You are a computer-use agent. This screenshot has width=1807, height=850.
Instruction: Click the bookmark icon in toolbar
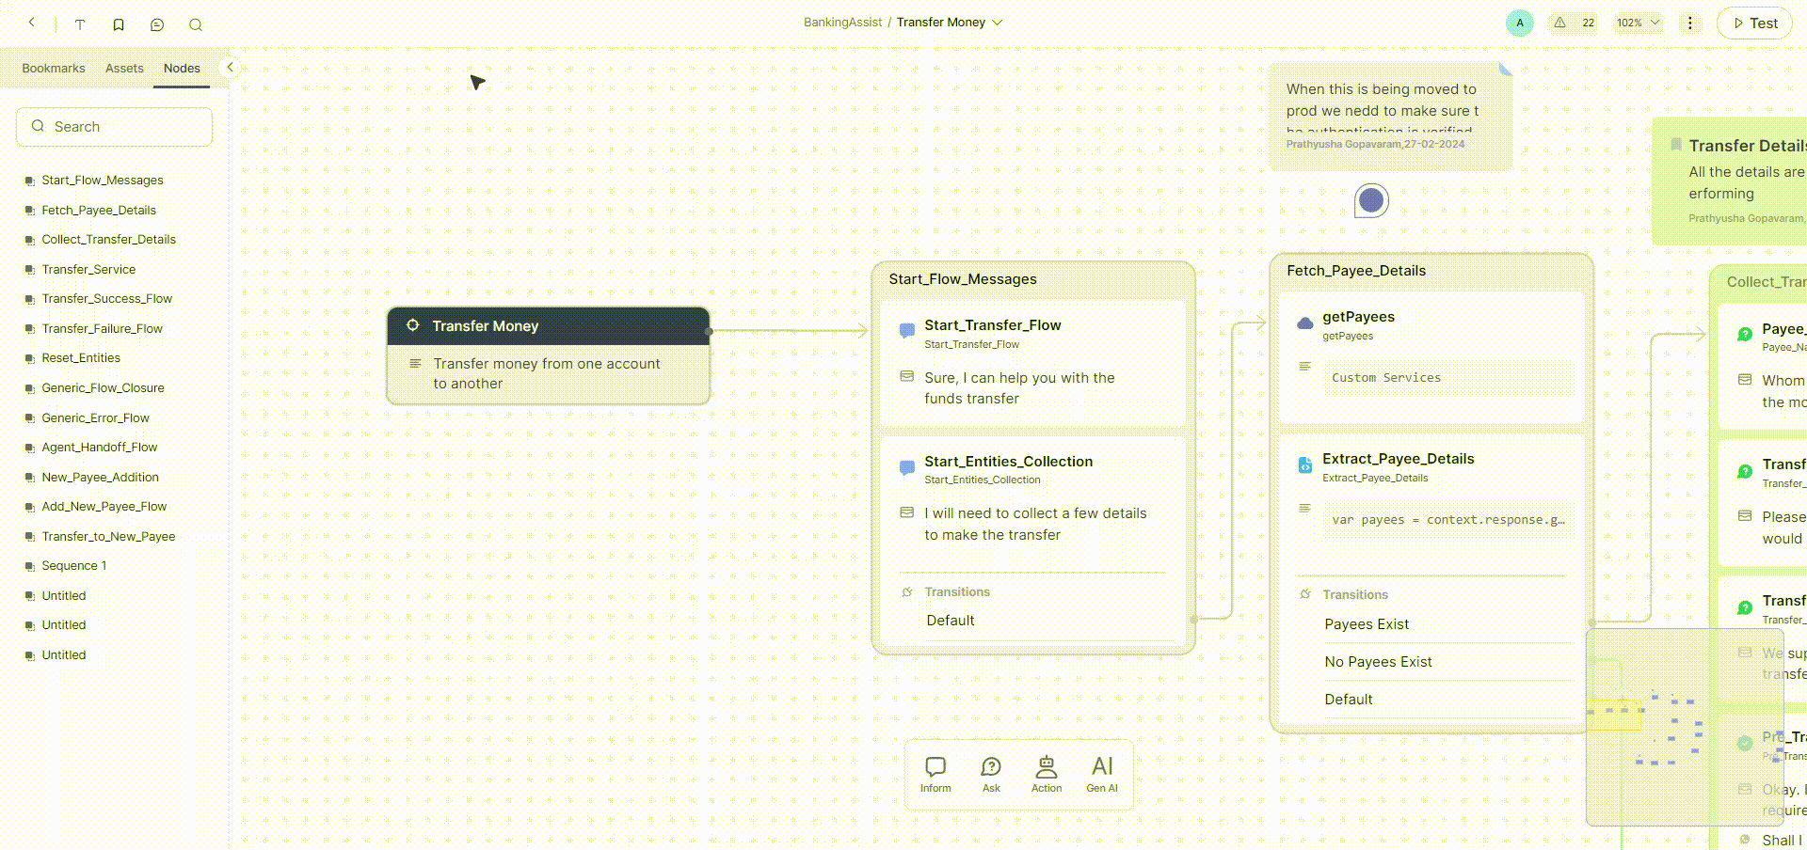(x=119, y=24)
